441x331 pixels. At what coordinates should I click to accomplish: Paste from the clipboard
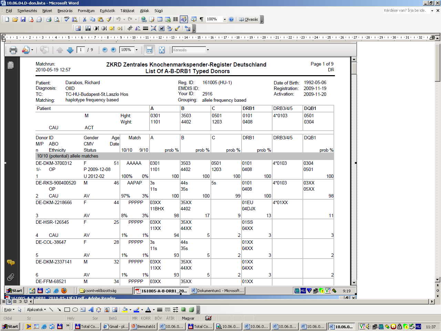click(101, 19)
